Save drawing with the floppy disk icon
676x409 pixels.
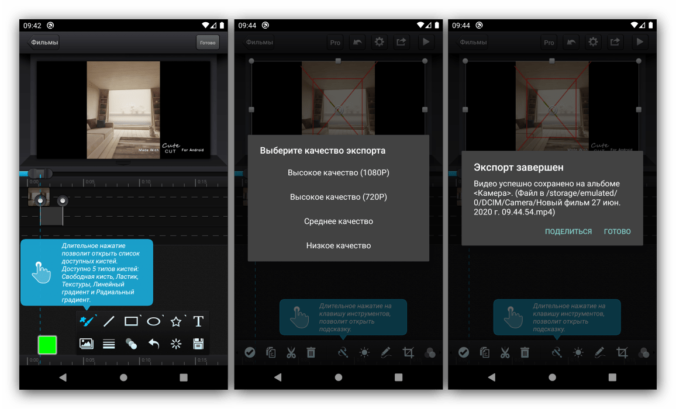198,344
